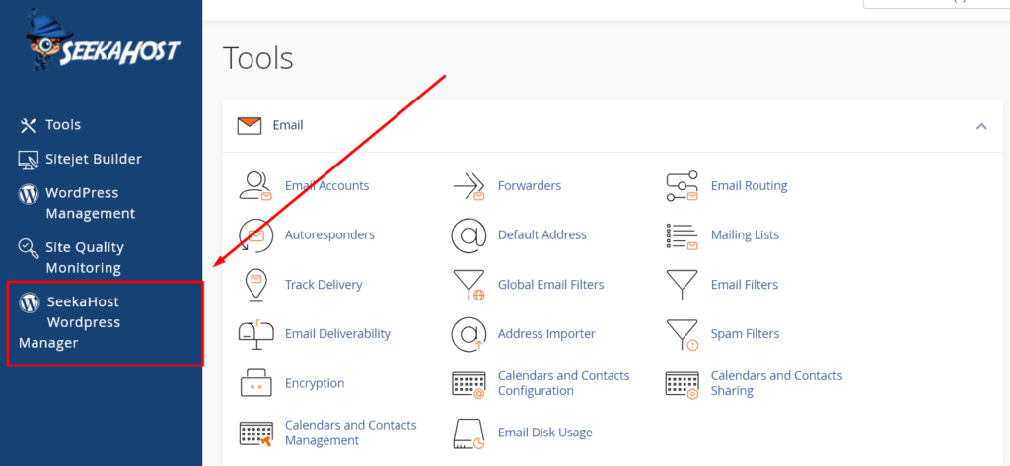Screen dimensions: 1010x466
Task: Click the Track Delivery pin icon
Action: (x=255, y=285)
